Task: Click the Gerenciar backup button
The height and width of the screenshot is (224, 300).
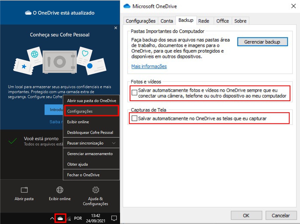Action: click(x=262, y=42)
